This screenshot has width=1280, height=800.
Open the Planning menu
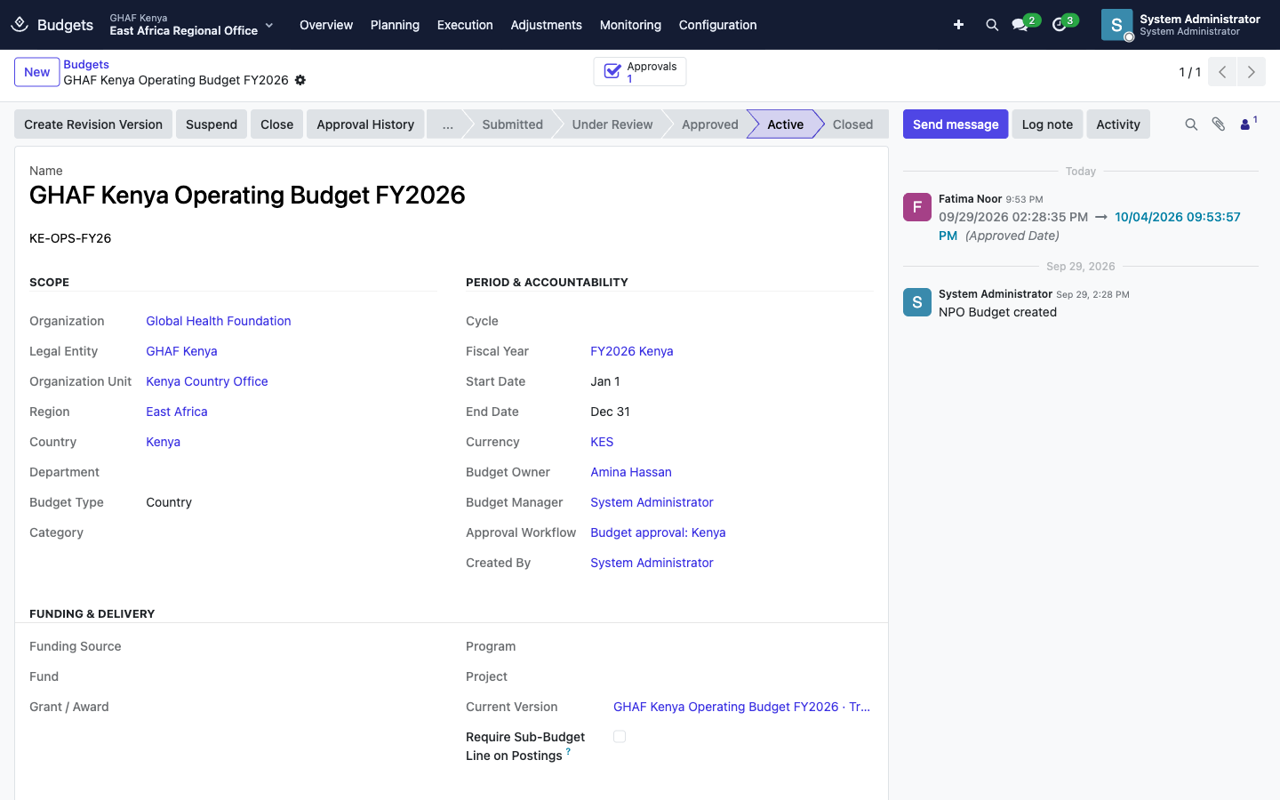coord(395,25)
